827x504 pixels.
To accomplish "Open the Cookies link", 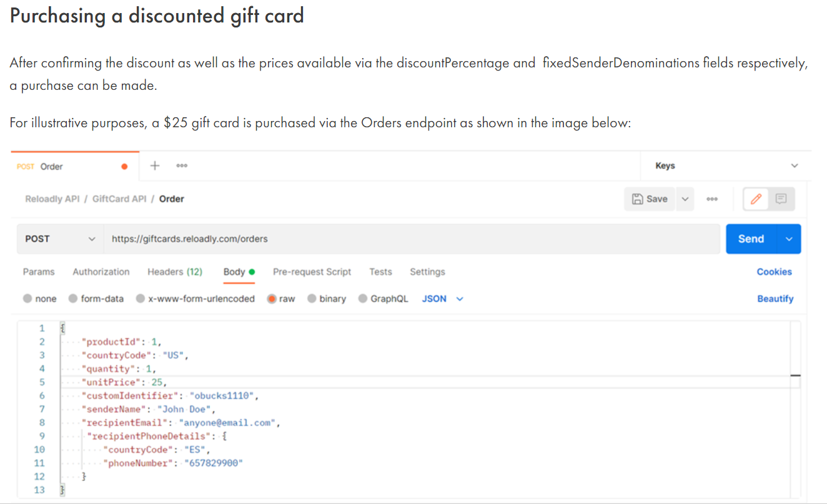I will click(774, 272).
